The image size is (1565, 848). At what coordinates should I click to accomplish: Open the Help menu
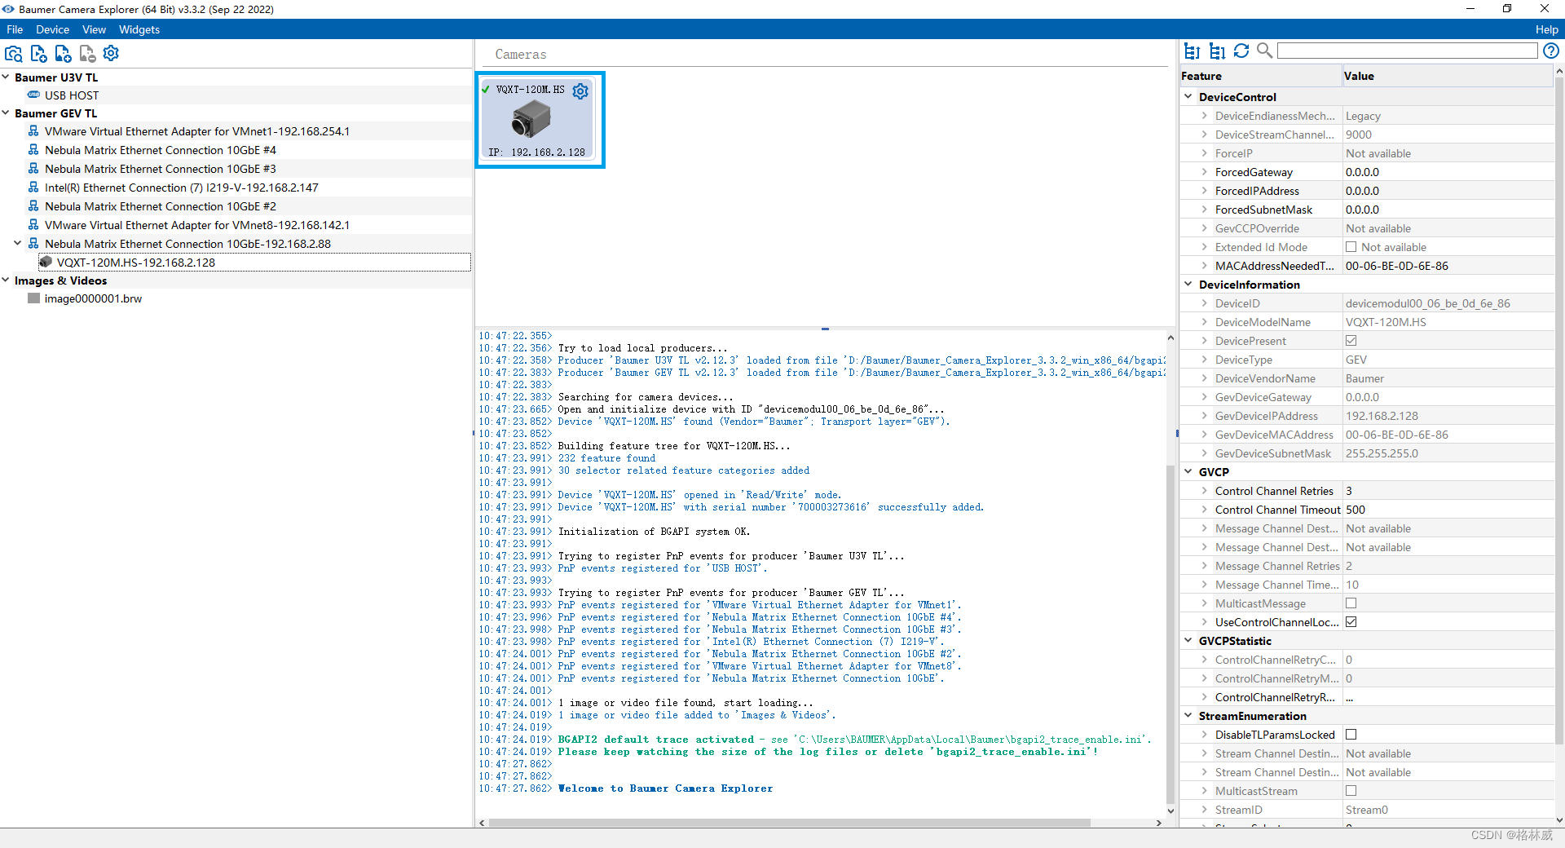pyautogui.click(x=1546, y=29)
